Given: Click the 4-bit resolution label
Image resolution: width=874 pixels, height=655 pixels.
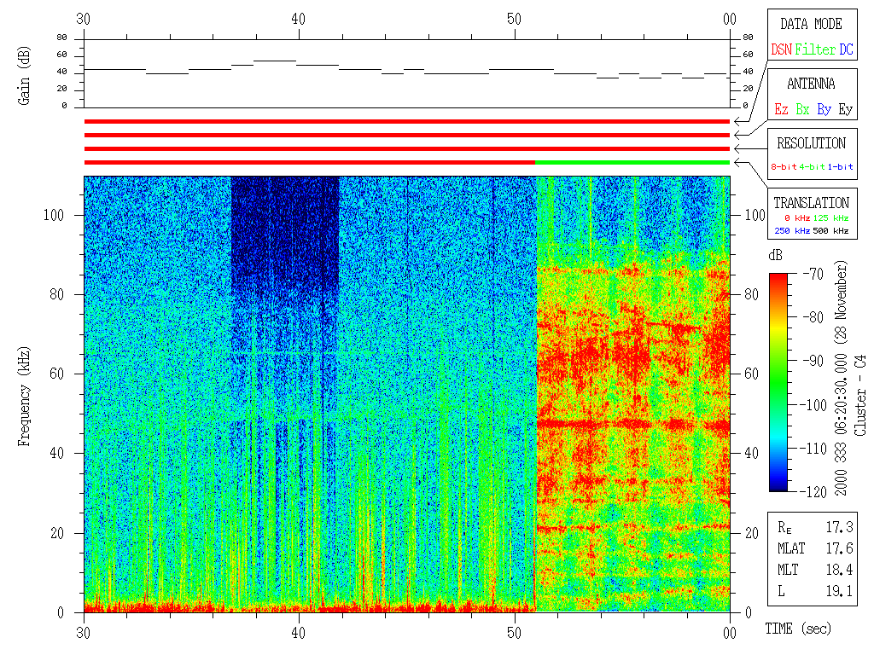Looking at the screenshot, I should coord(813,167).
